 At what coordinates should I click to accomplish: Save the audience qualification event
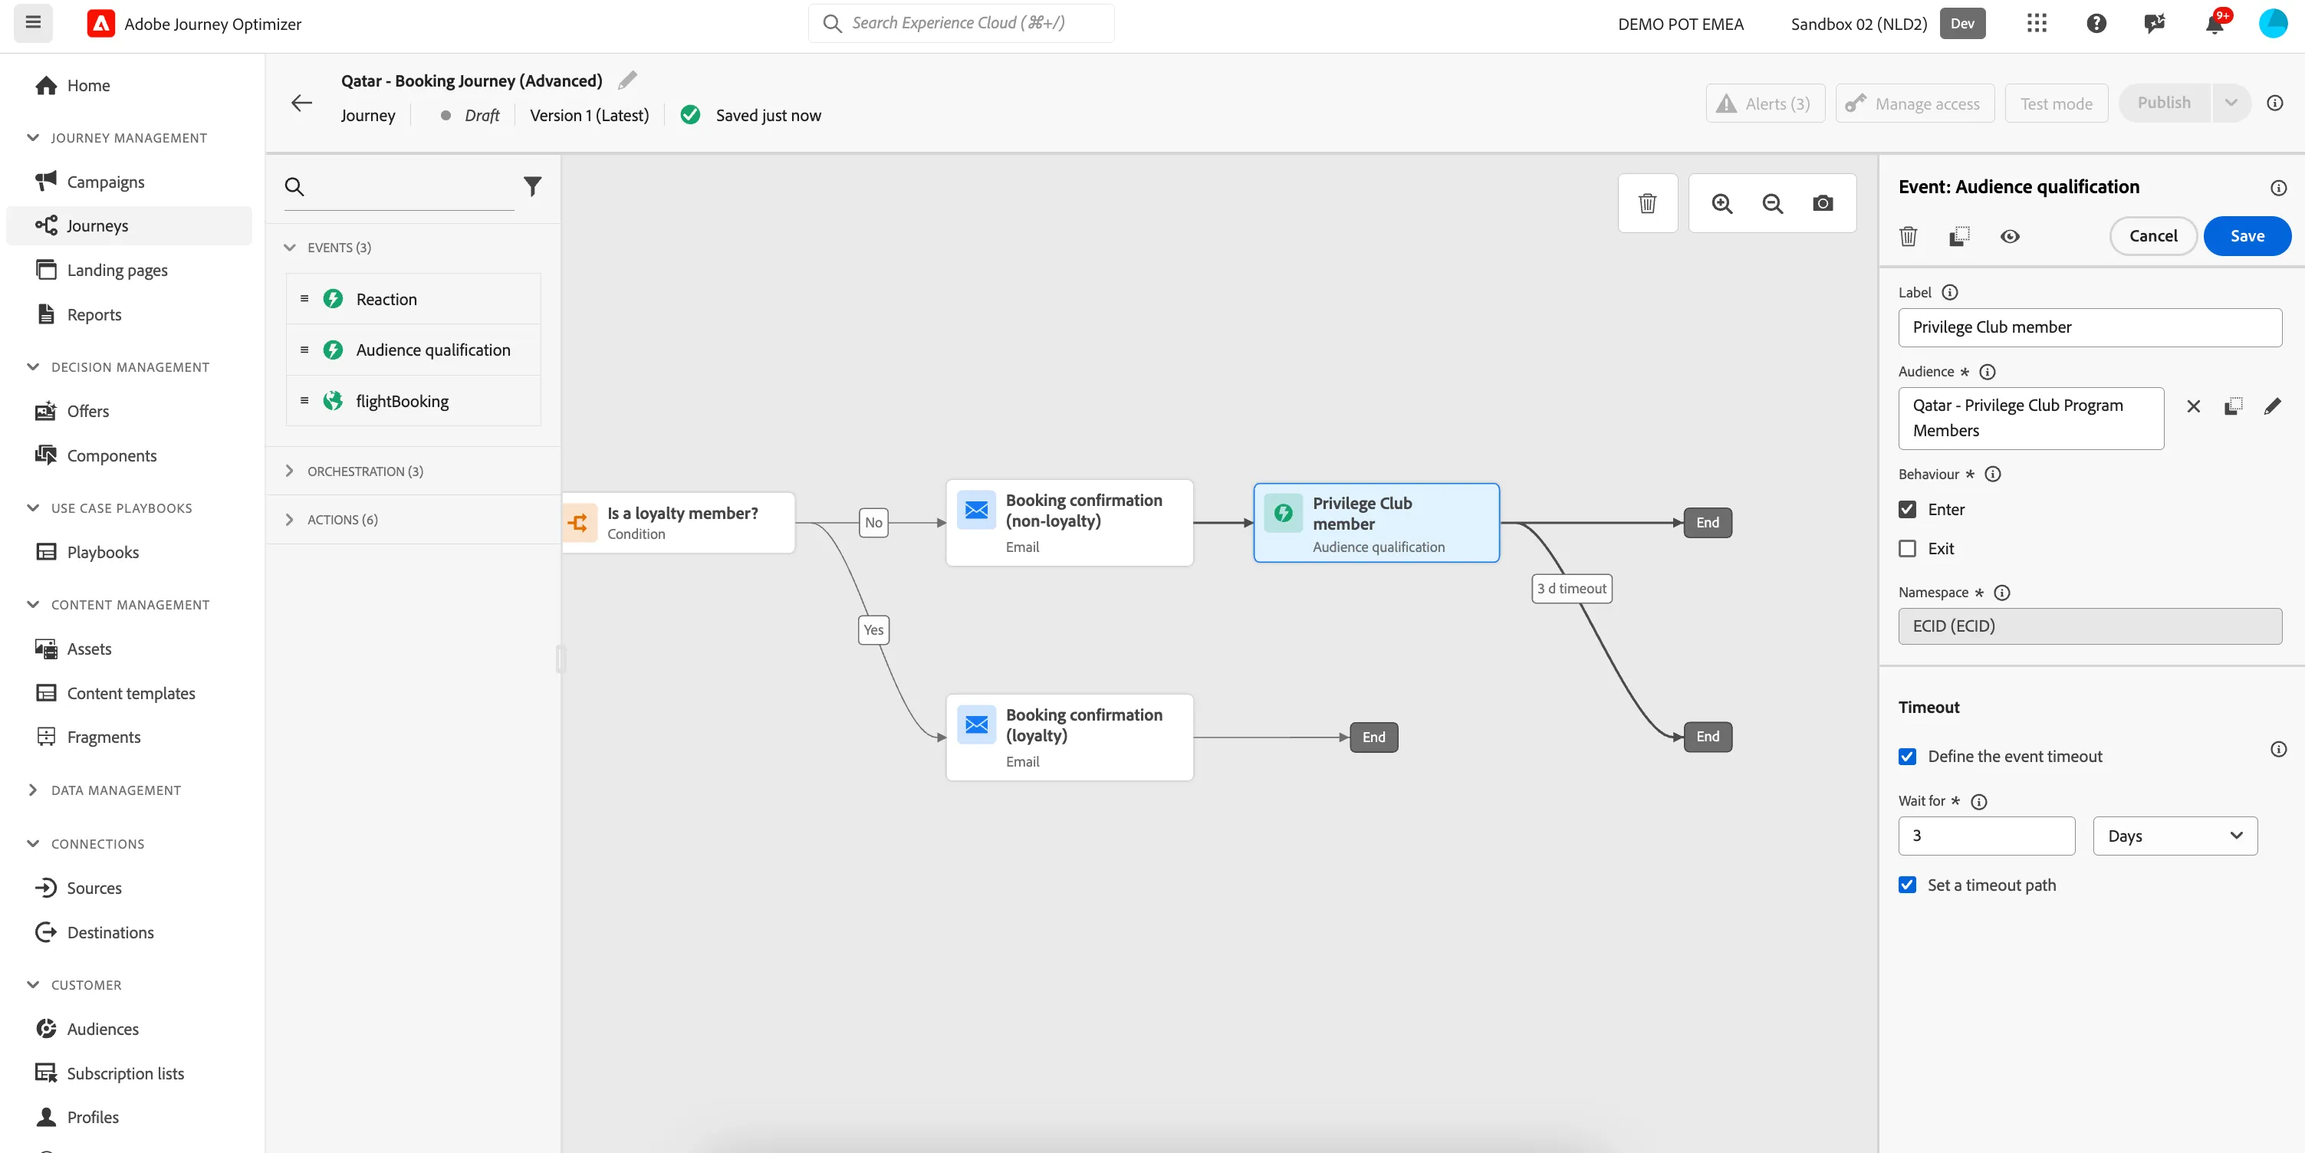[2247, 236]
